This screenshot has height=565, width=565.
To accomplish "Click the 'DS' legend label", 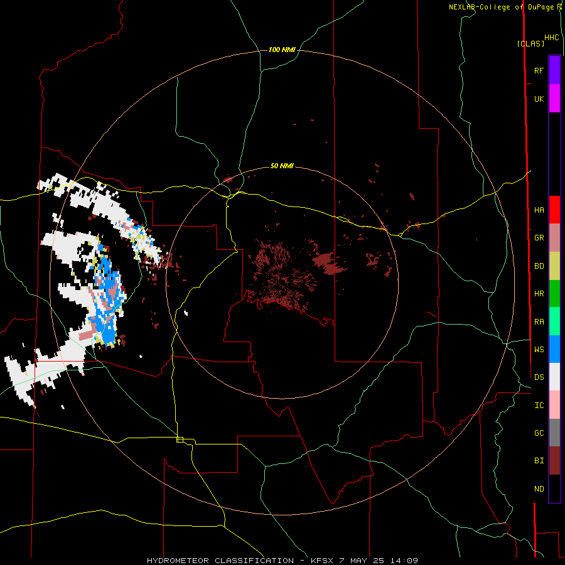I will [x=539, y=377].
